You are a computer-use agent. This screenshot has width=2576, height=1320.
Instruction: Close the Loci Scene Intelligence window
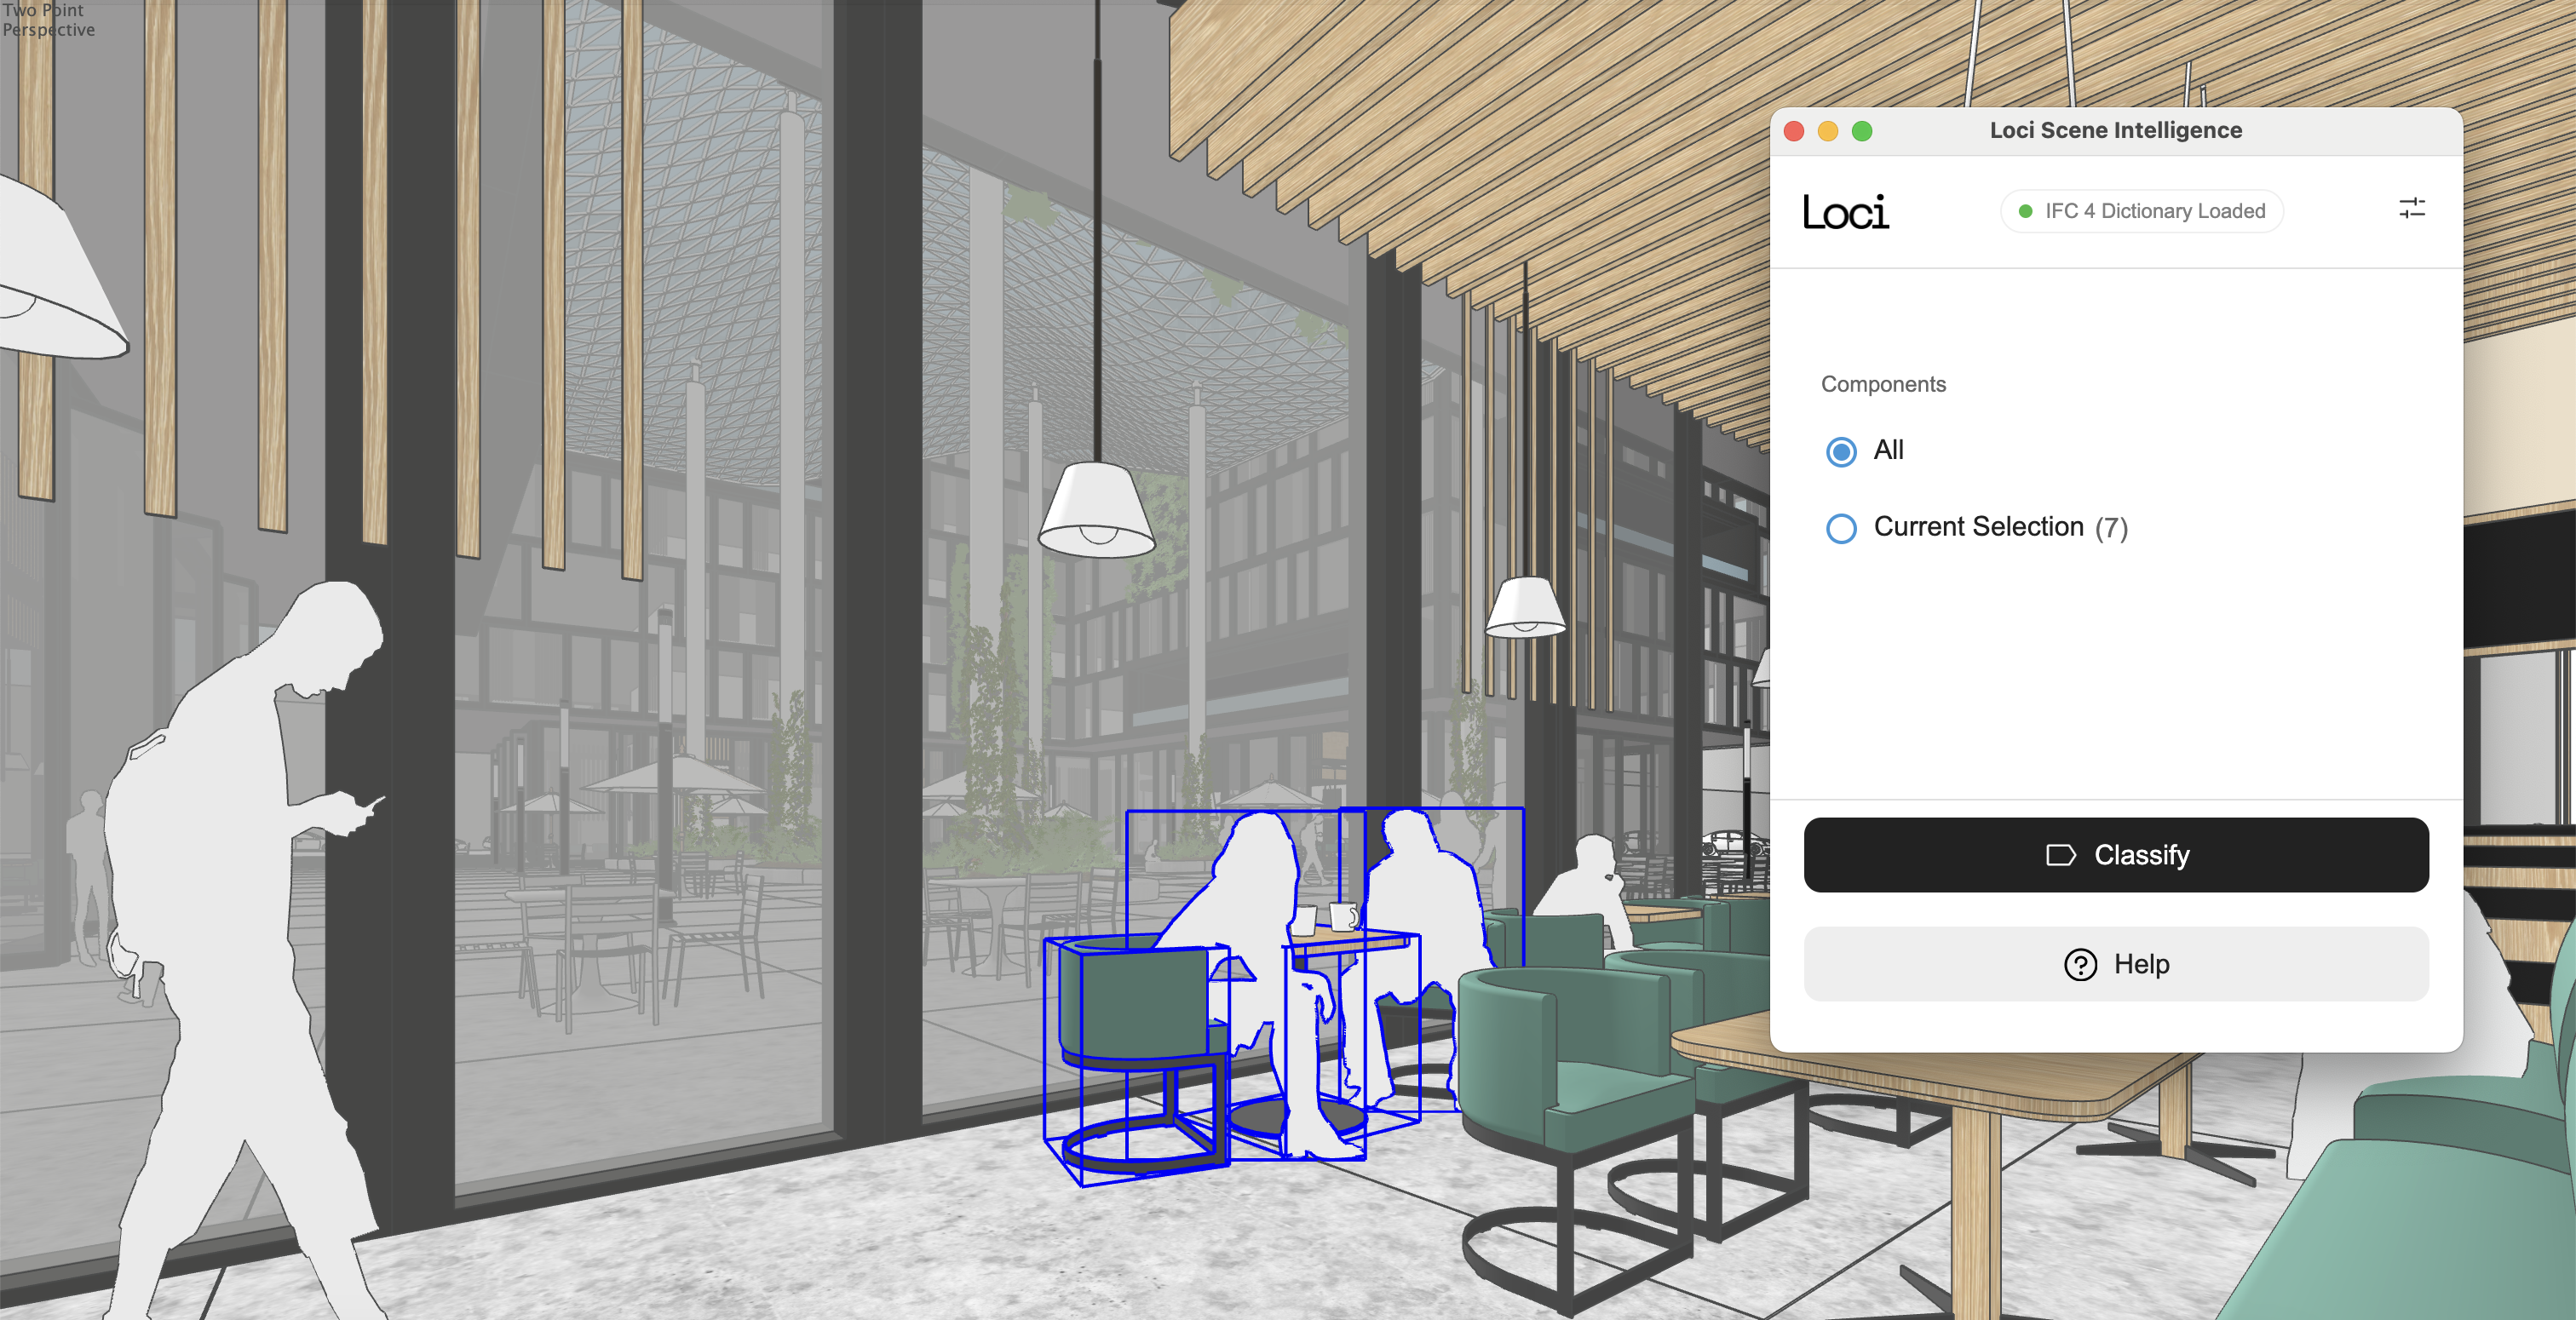click(1794, 131)
